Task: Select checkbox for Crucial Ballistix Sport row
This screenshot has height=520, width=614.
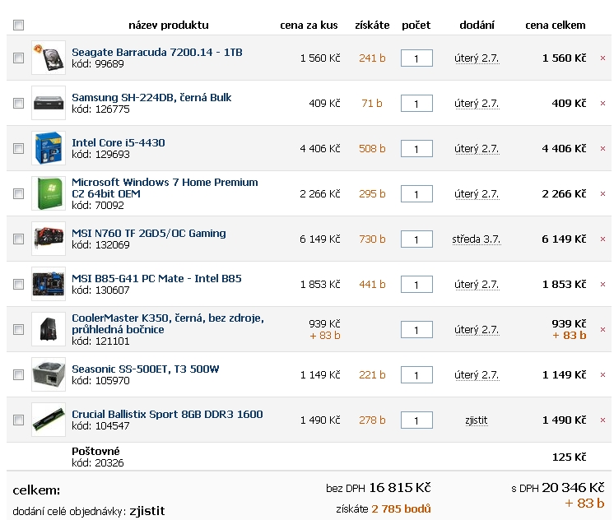Action: (18, 420)
